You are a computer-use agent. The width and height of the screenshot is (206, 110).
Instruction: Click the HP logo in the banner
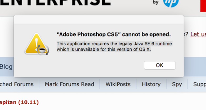point(171,3)
